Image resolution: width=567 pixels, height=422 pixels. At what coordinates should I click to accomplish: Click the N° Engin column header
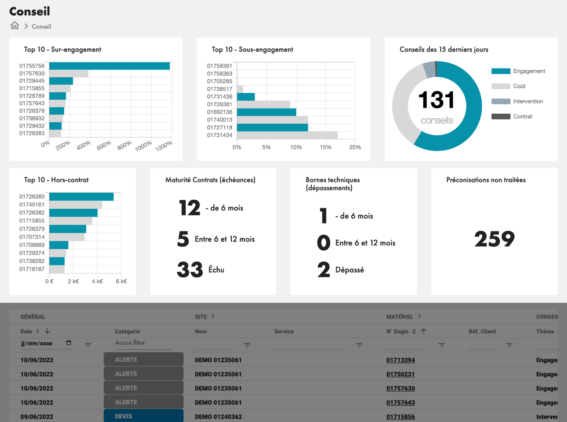pos(397,331)
